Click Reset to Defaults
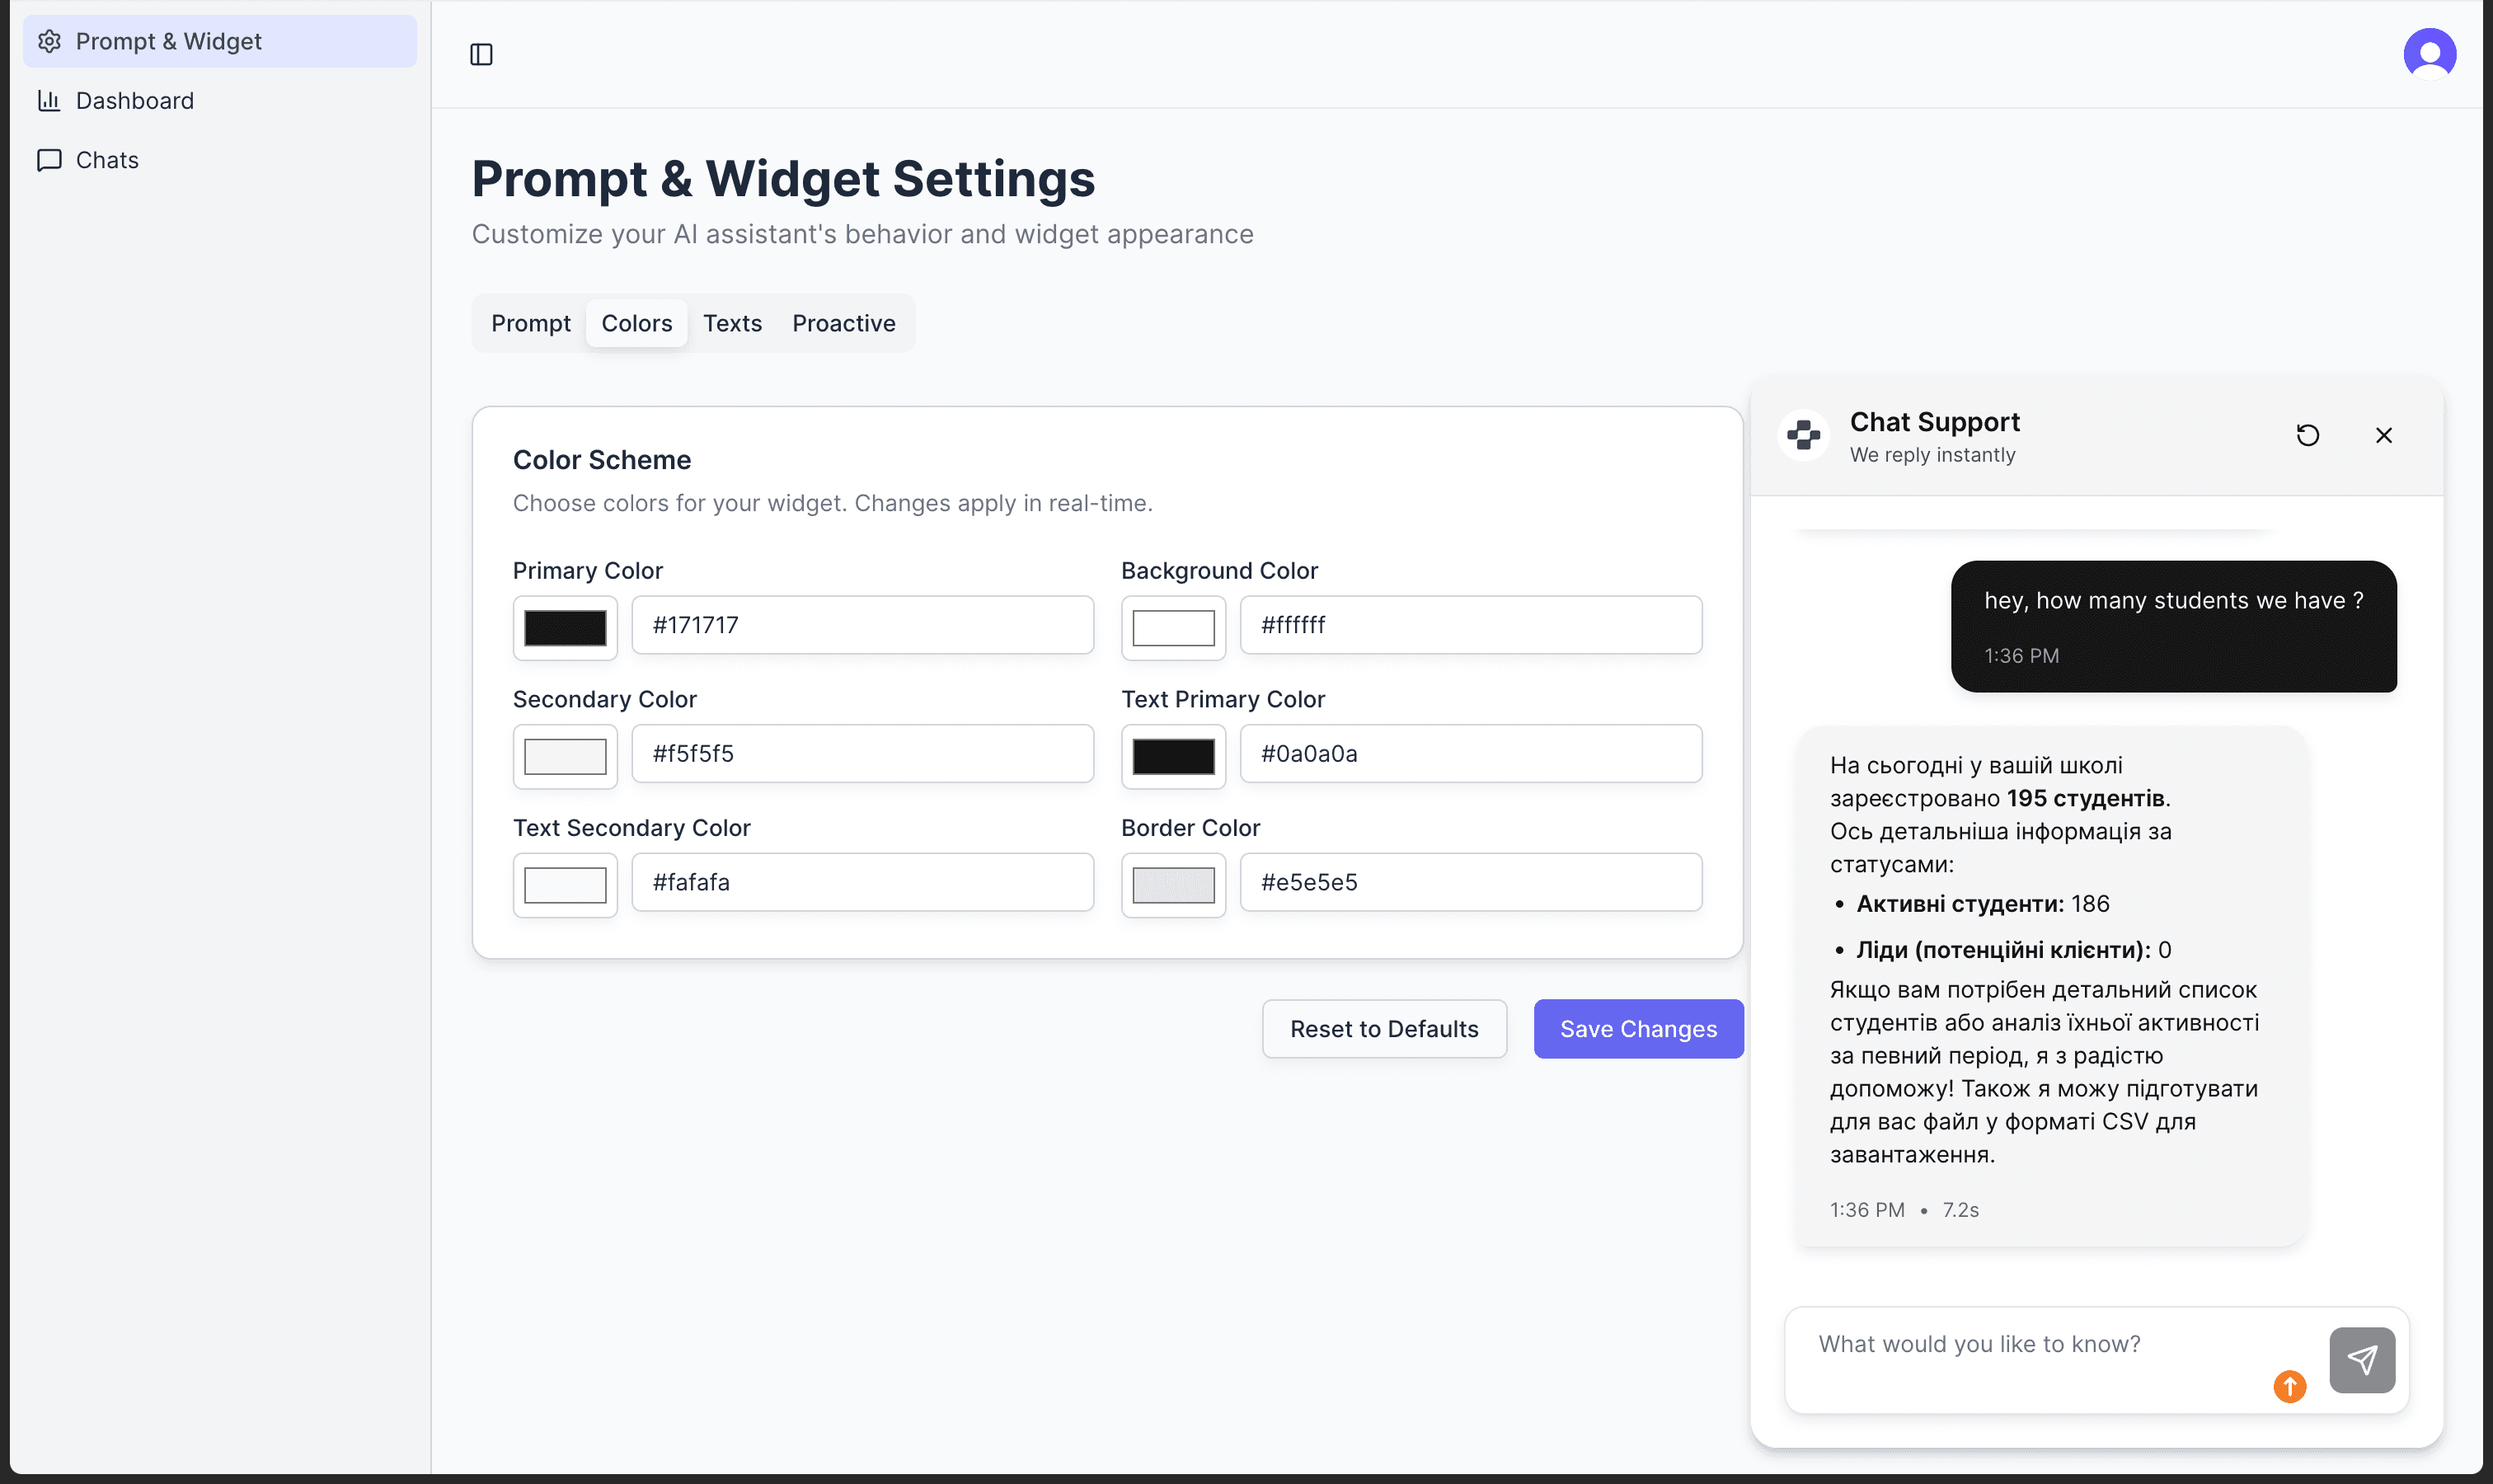2493x1484 pixels. pyautogui.click(x=1384, y=1028)
